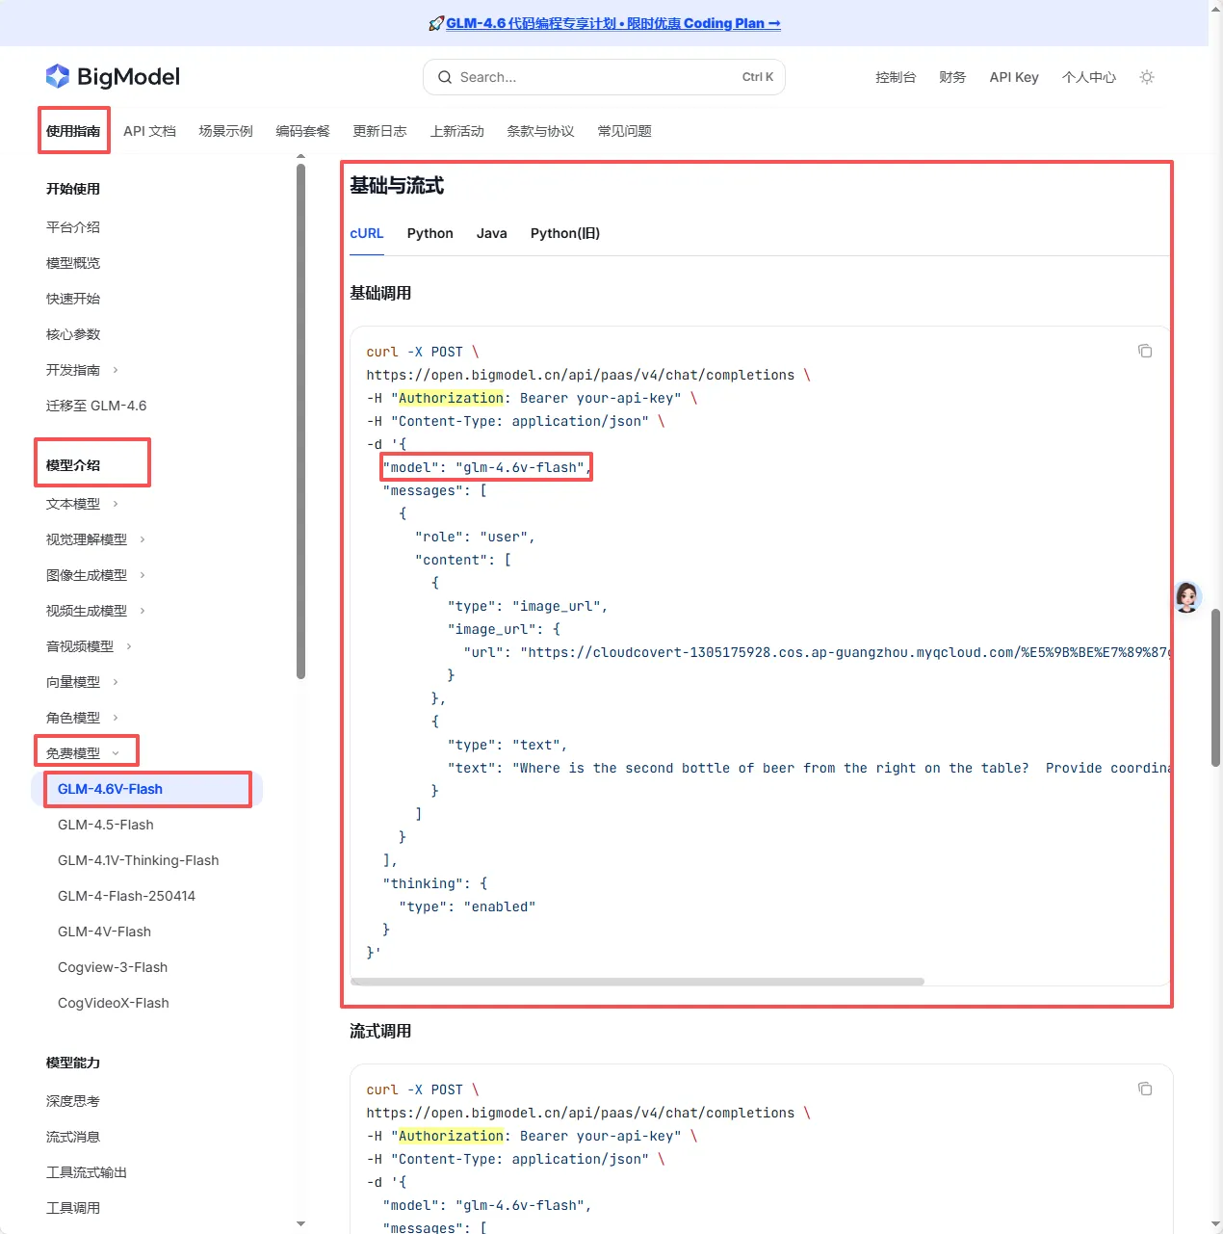This screenshot has height=1234, width=1223.
Task: Click the BigModel logo icon
Action: [57, 75]
